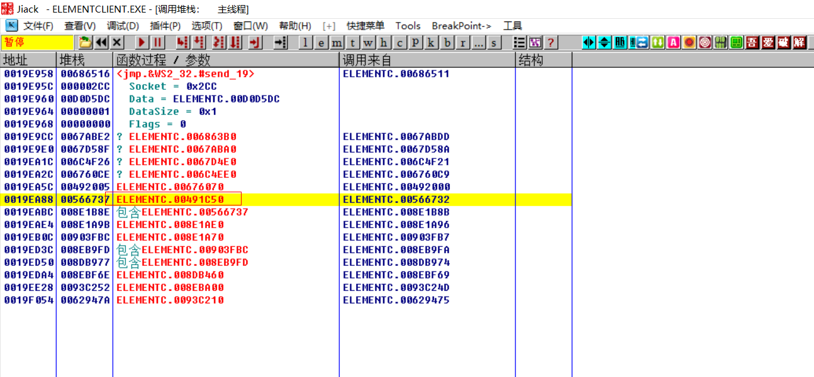This screenshot has width=814, height=377.
Task: Click the restart program rewind icon
Action: [x=101, y=42]
